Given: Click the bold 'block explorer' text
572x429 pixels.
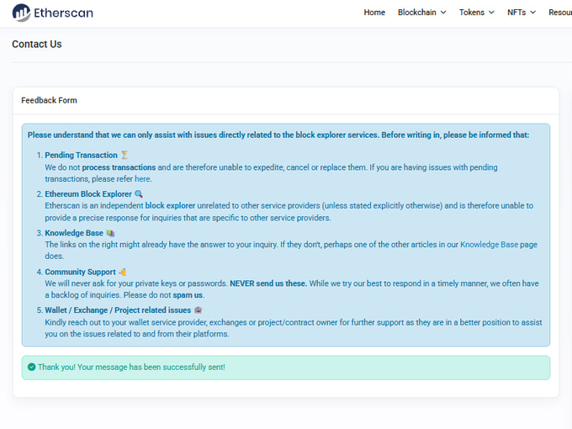Looking at the screenshot, I should coord(171,206).
